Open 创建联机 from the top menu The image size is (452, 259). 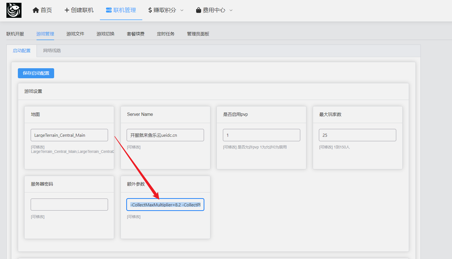point(82,10)
